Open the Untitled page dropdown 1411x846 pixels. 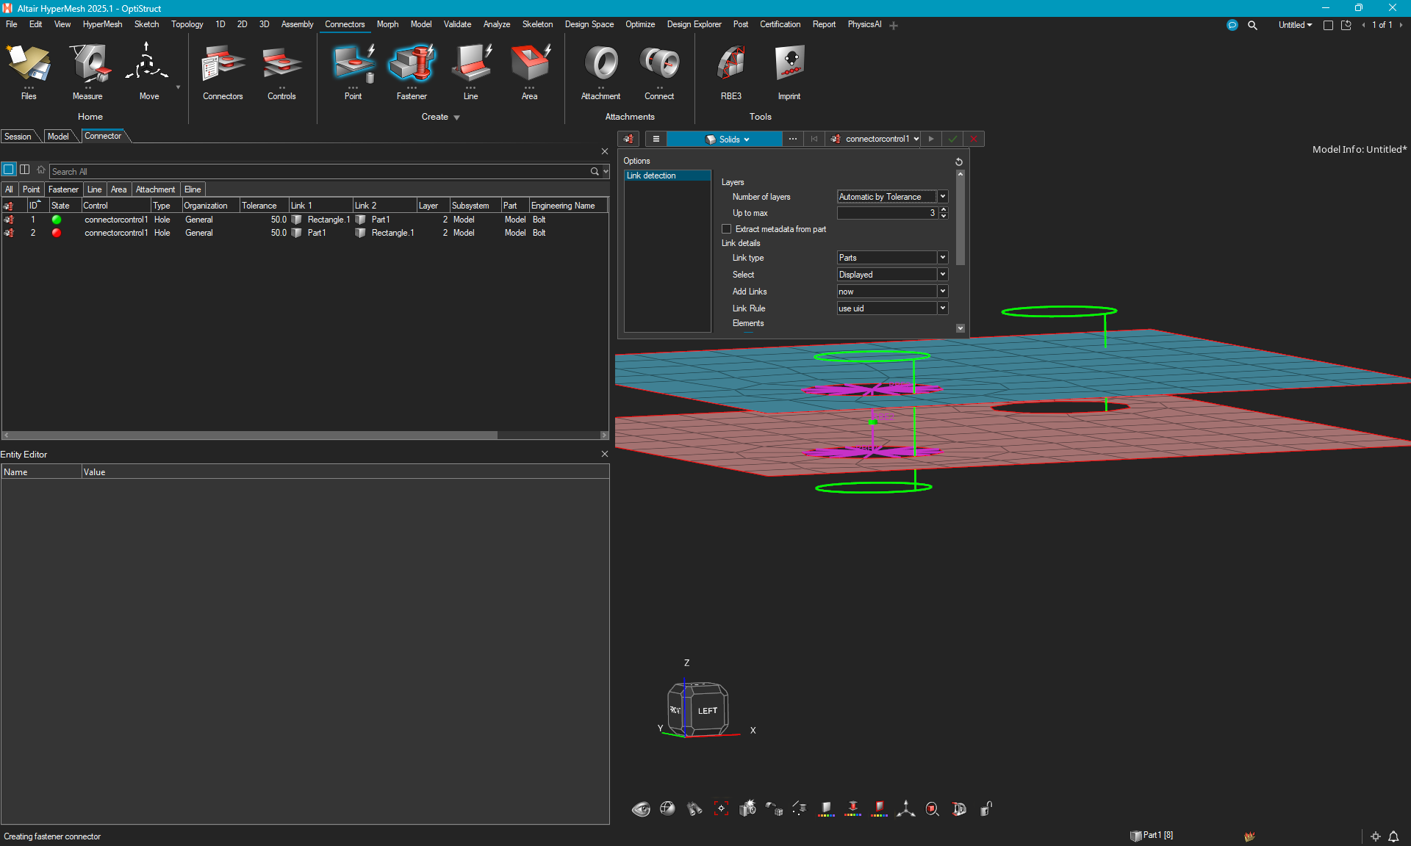coord(1295,25)
